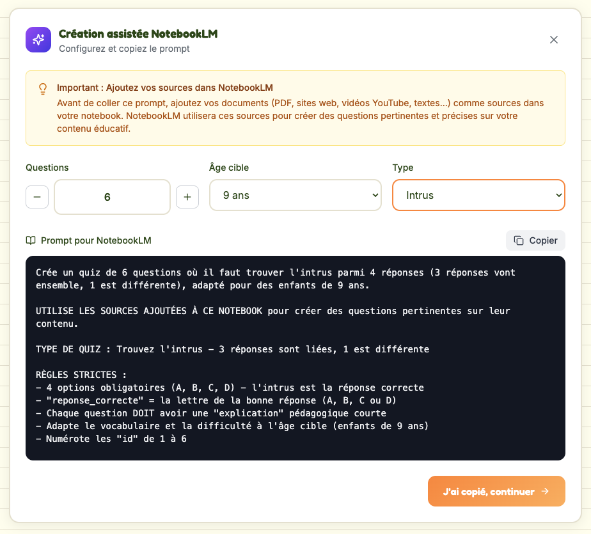
Task: Close the Création assistée dialog
Action: 553,40
